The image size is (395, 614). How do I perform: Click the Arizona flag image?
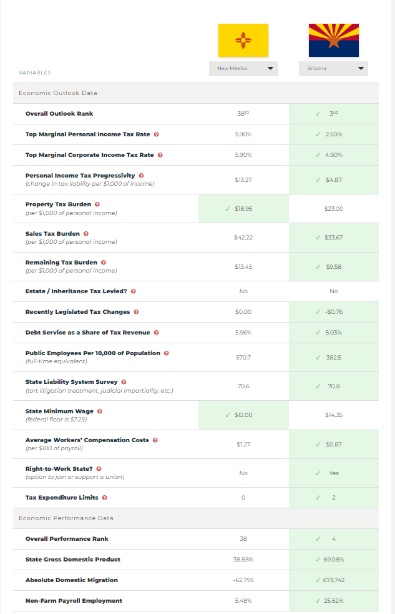[333, 41]
